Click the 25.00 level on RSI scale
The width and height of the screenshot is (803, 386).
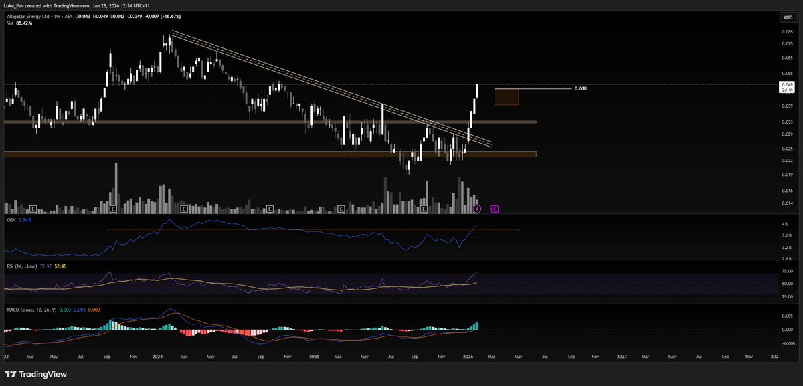click(787, 296)
